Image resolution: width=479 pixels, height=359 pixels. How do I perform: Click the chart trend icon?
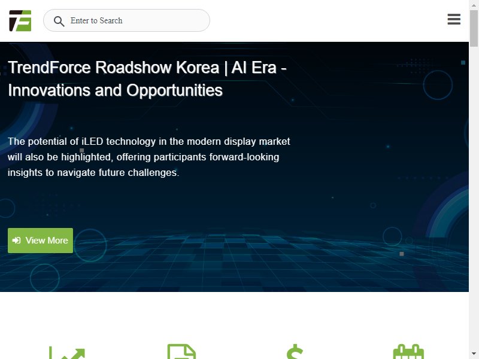tap(67, 352)
